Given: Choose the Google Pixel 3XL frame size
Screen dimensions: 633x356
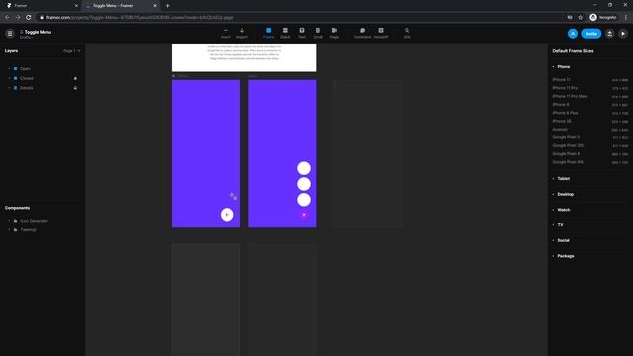Looking at the screenshot, I should [590, 145].
